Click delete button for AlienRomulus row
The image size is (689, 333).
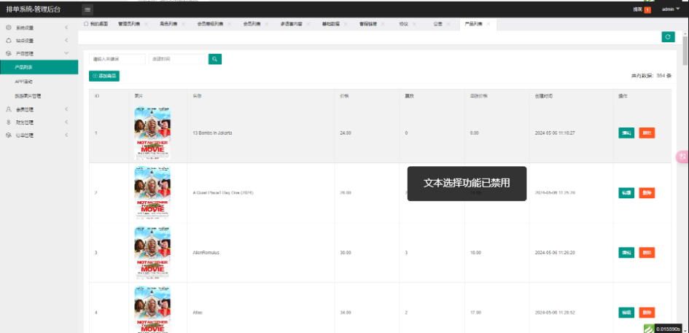click(x=647, y=253)
